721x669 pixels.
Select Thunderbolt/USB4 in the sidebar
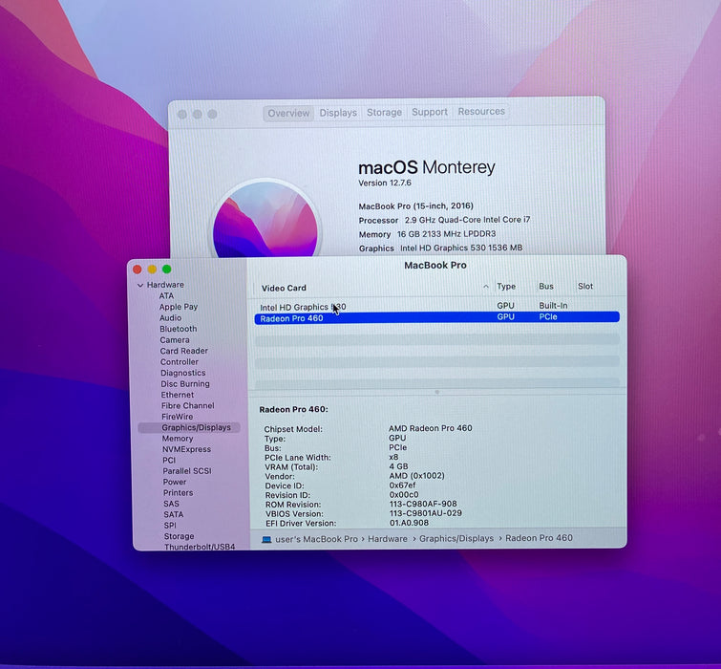coord(200,547)
